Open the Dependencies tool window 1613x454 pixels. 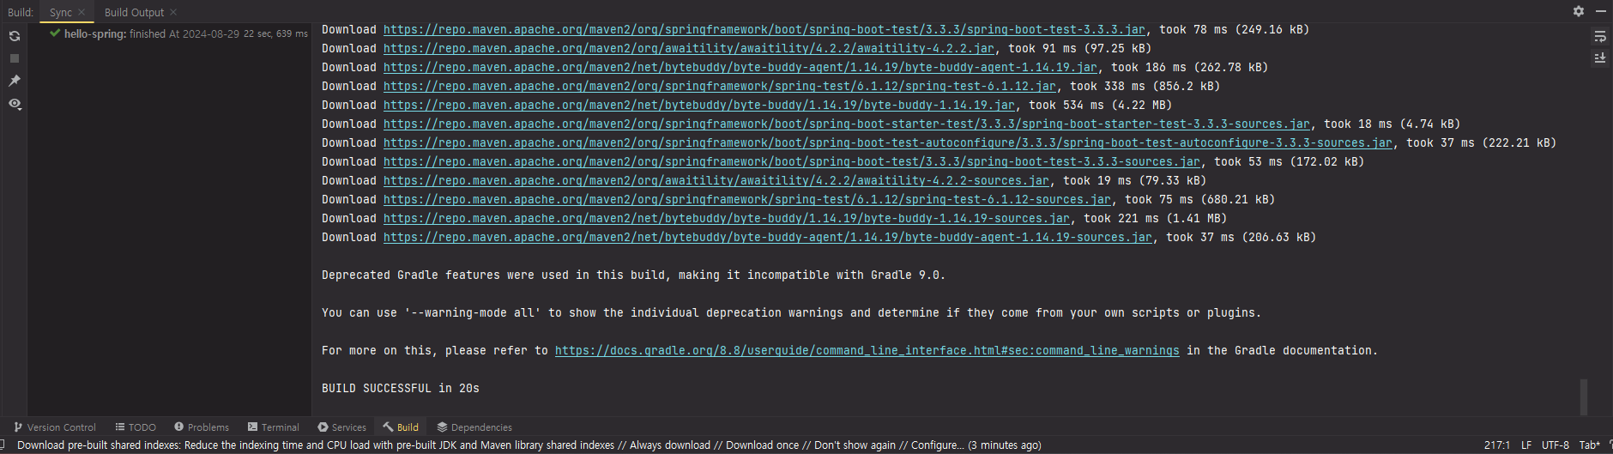(x=474, y=427)
